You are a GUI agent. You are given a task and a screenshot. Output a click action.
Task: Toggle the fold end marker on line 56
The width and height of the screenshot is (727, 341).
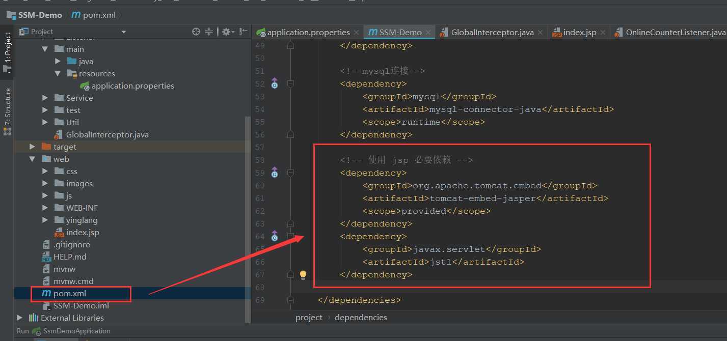point(290,134)
